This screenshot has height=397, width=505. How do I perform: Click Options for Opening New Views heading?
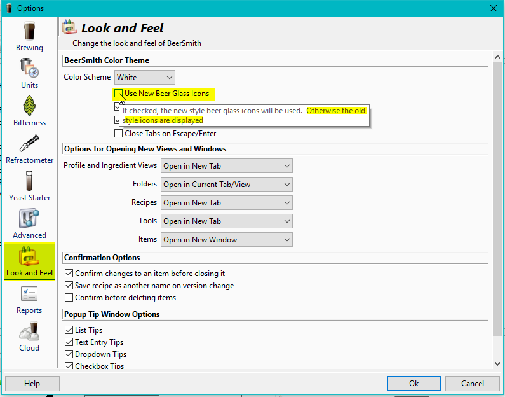145,149
